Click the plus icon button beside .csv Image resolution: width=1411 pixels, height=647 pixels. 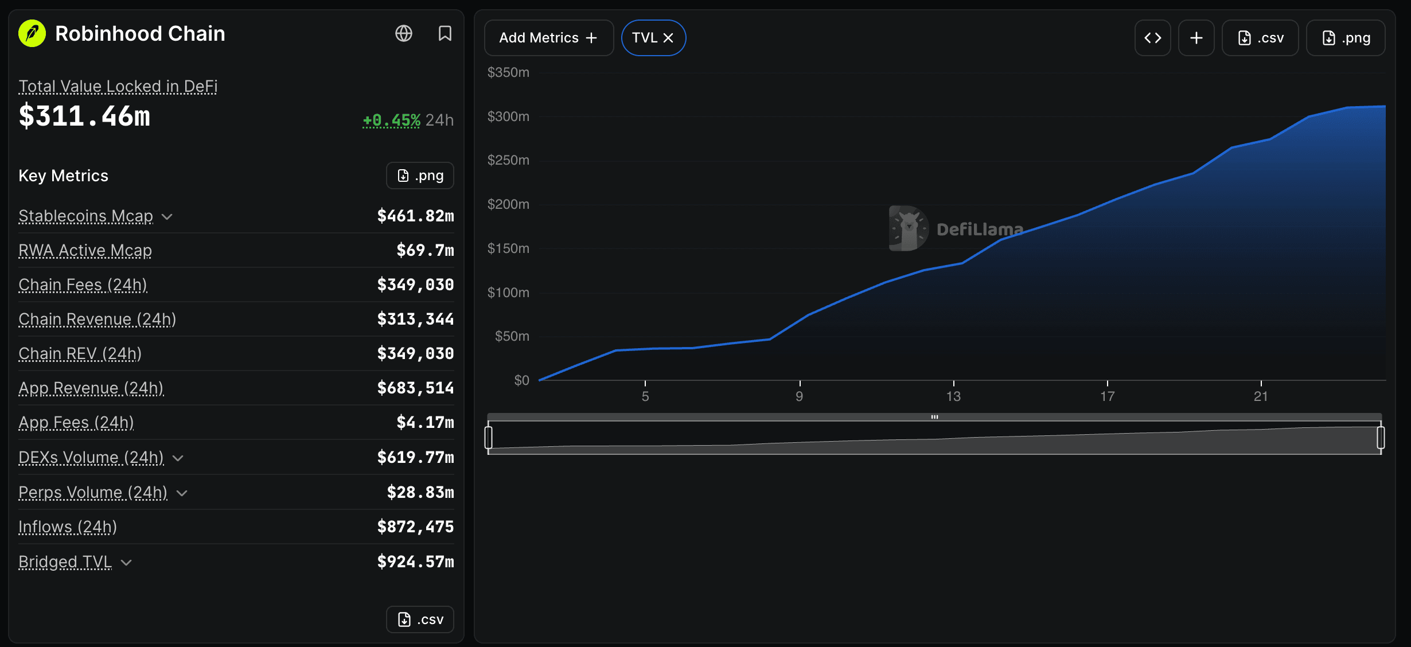pos(1196,38)
